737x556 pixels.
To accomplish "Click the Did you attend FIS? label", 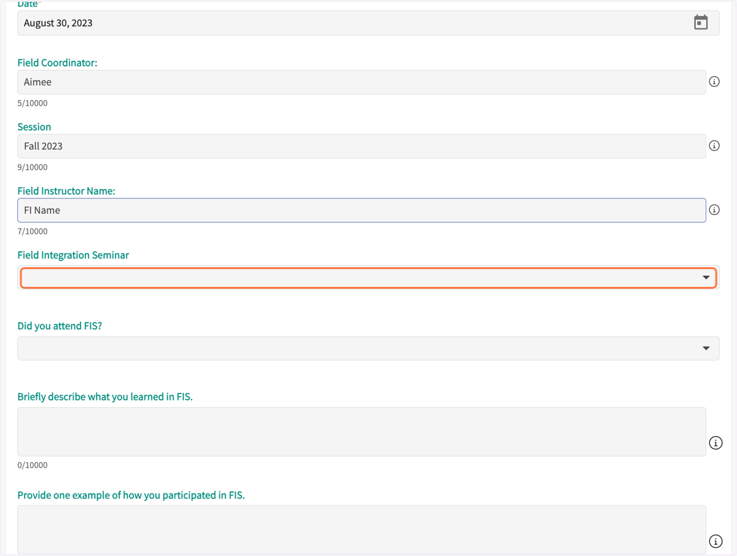I will coord(60,326).
